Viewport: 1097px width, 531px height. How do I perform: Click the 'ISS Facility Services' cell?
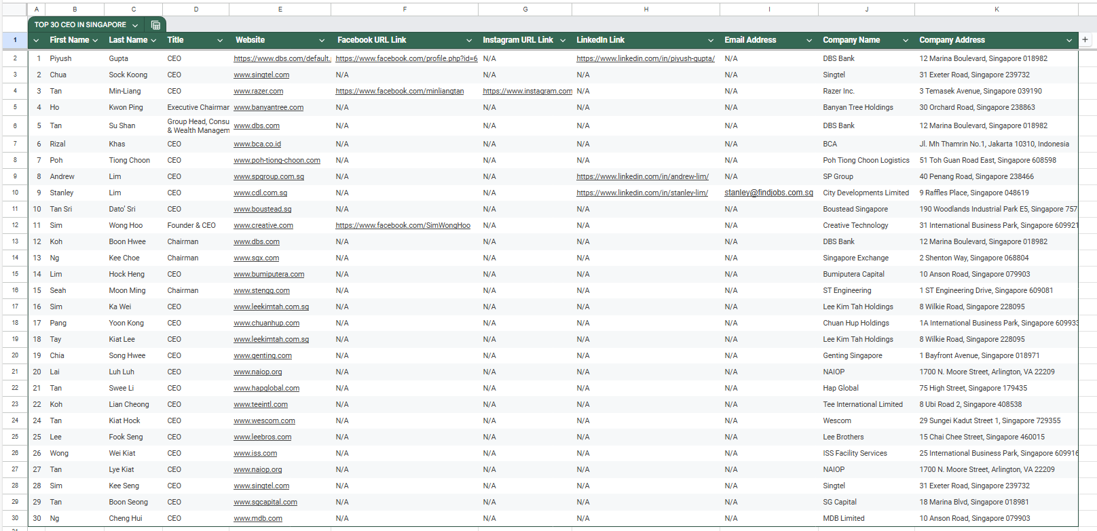pos(866,454)
